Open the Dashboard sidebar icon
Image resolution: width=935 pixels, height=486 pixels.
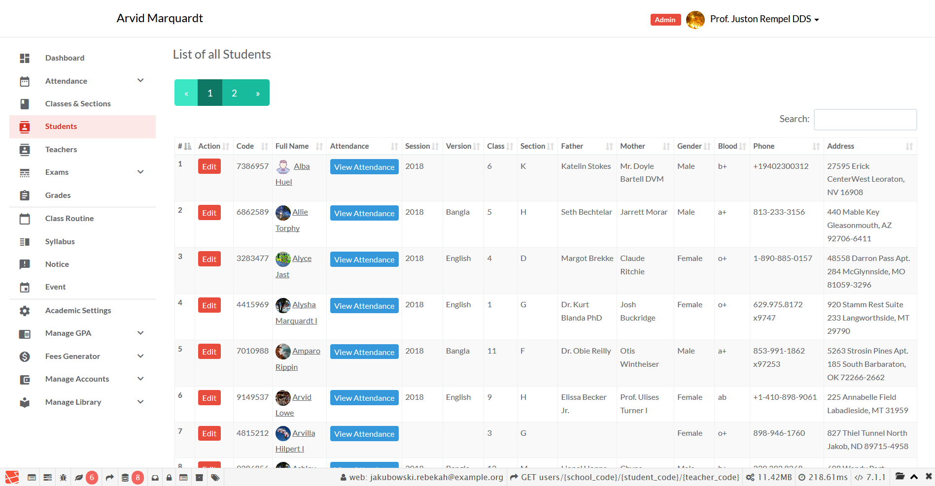[x=25, y=58]
